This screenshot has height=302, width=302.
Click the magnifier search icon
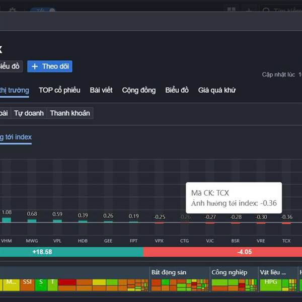(x=266, y=11)
